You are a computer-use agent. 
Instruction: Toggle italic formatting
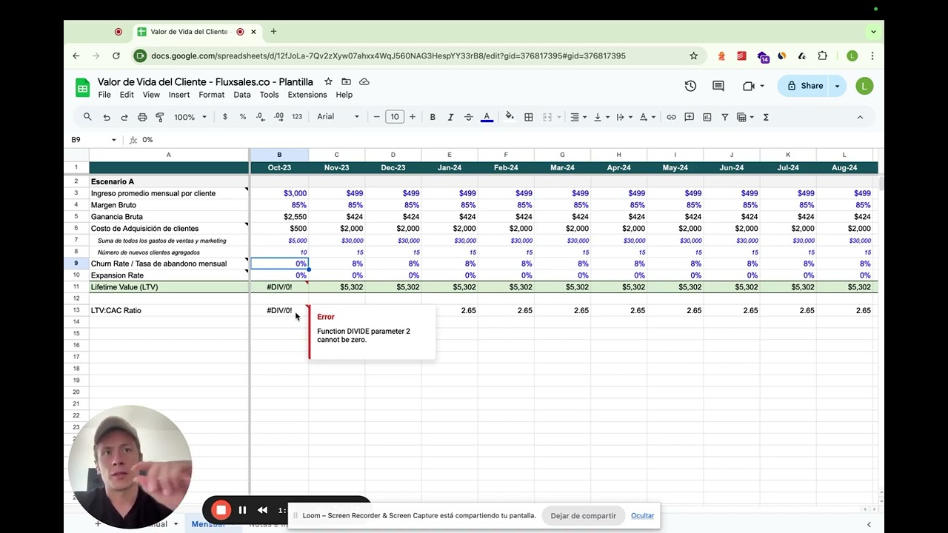click(x=450, y=117)
